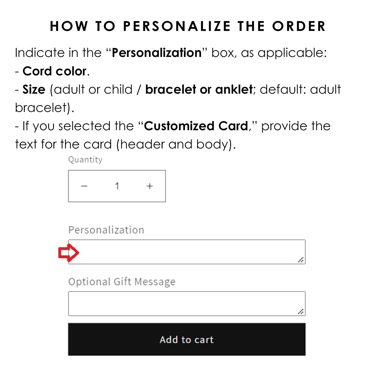The width and height of the screenshot is (369, 369).
Task: Click bold Personalization word in the instructions
Action: [x=157, y=53]
